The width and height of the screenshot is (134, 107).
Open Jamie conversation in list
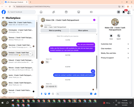pyautogui.click(x=18, y=76)
